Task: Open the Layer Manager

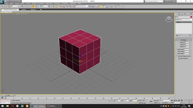Action: 97,6
